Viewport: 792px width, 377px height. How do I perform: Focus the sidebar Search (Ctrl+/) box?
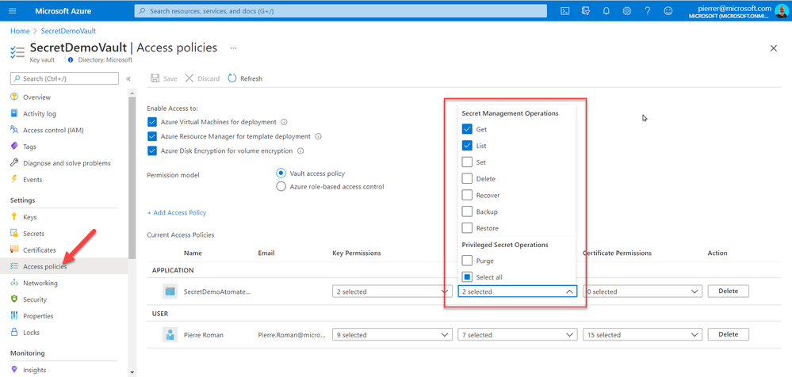[64, 78]
